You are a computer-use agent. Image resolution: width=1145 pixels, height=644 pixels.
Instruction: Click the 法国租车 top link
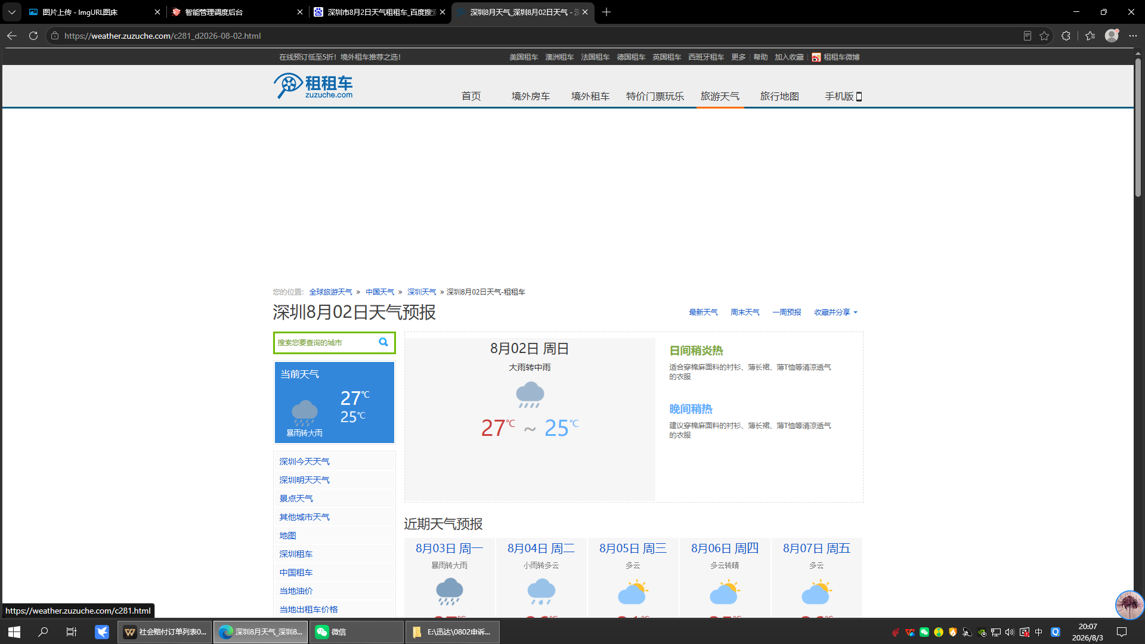(x=595, y=57)
